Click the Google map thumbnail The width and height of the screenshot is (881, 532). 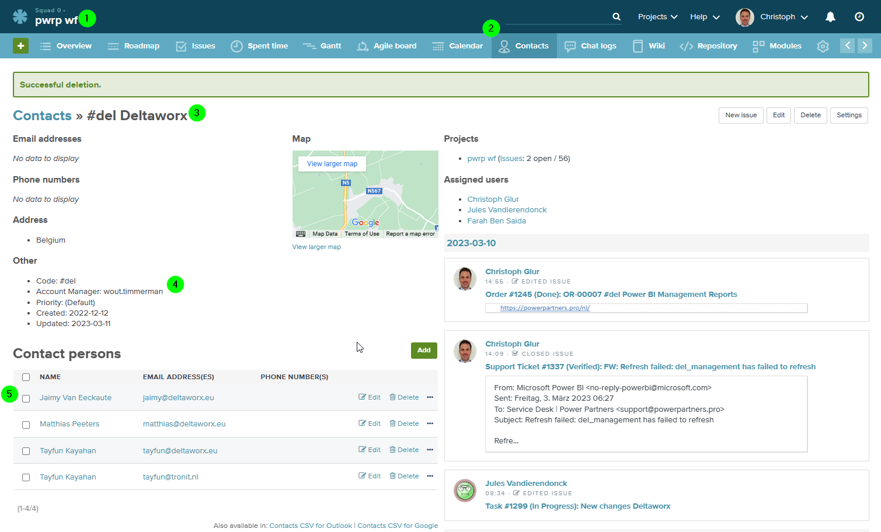click(365, 194)
